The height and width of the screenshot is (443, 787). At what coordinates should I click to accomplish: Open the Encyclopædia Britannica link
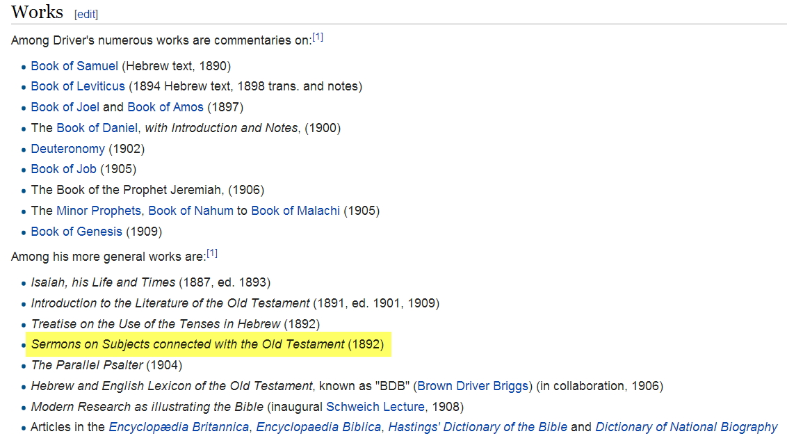point(179,427)
